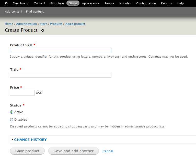The width and height of the screenshot is (196, 161).
Task: Expand the Change History section
Action: tap(30, 139)
